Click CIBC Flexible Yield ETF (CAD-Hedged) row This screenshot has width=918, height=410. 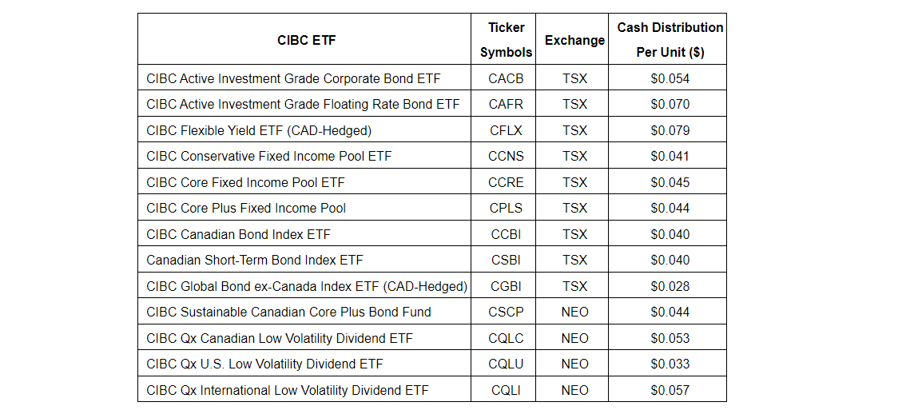(x=259, y=130)
